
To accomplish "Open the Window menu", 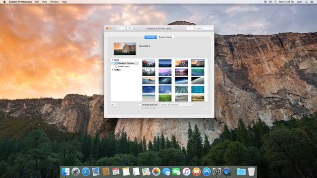I will [54, 2].
